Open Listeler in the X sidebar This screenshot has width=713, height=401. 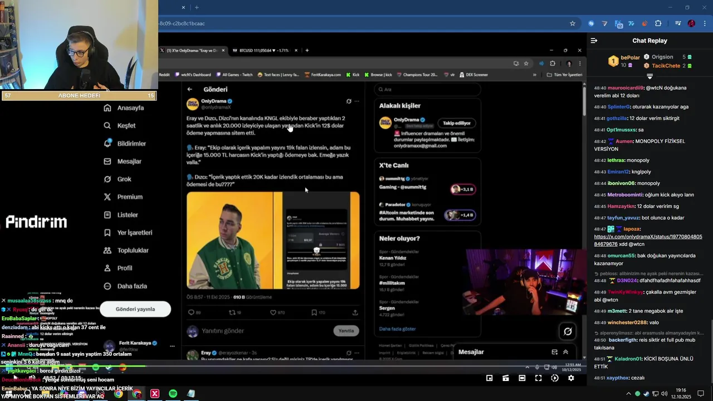click(x=121, y=215)
